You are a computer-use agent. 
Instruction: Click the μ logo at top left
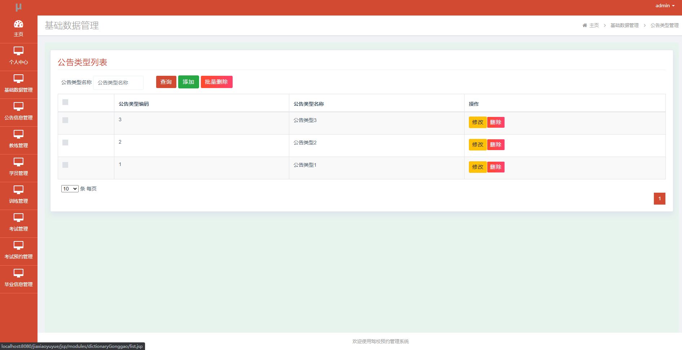coord(18,7)
